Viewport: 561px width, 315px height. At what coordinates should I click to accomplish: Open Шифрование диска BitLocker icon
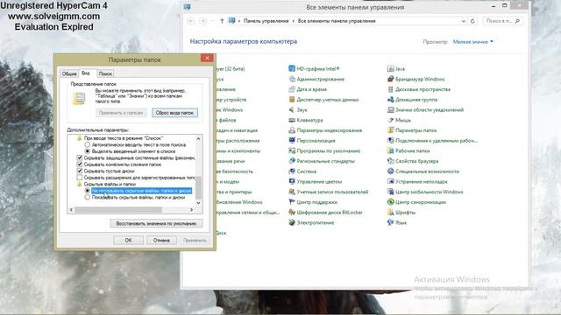292,212
